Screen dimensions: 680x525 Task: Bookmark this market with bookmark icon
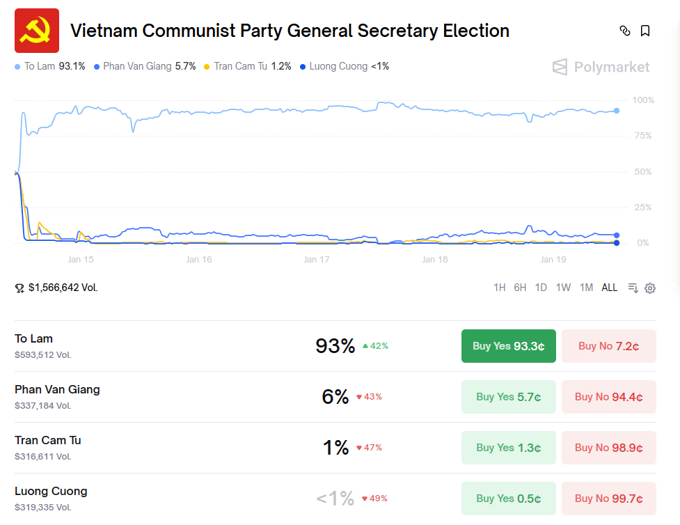click(645, 31)
